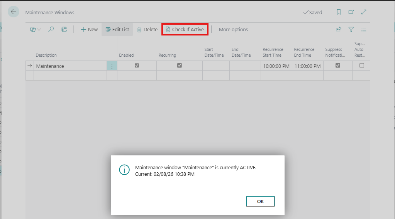395x219 pixels.
Task: Open the filter pane icon
Action: (x=351, y=29)
